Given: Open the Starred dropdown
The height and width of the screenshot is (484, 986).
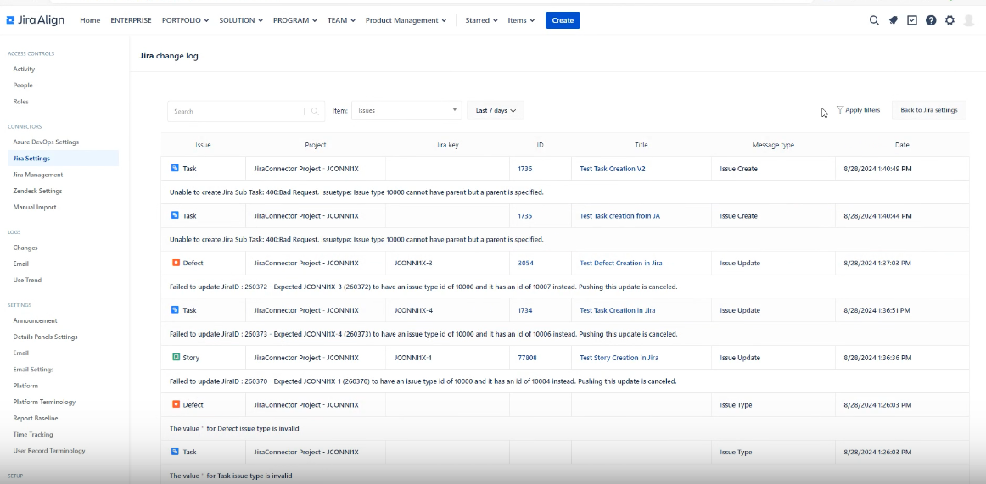Looking at the screenshot, I should pos(482,20).
